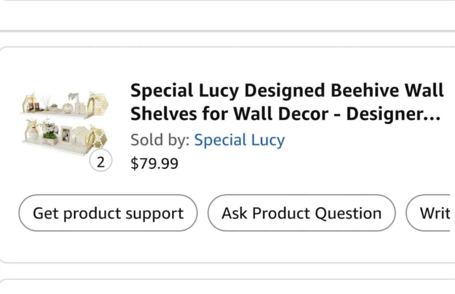This screenshot has width=455, height=294.
Task: Click the picture frame in the product thumbnail
Action: point(66,134)
